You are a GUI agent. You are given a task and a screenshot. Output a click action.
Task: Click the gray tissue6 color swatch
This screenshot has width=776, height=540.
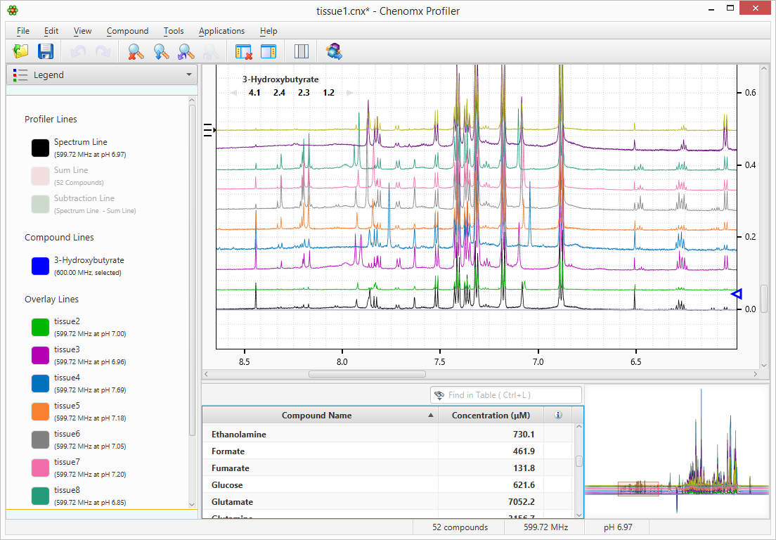pyautogui.click(x=40, y=439)
